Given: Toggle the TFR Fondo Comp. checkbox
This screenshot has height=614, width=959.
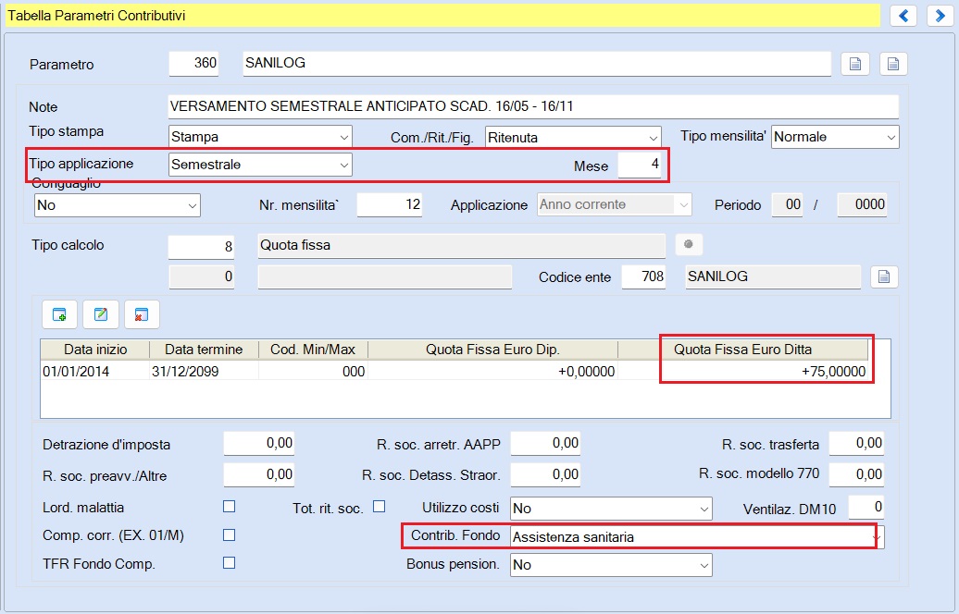Looking at the screenshot, I should (x=229, y=563).
